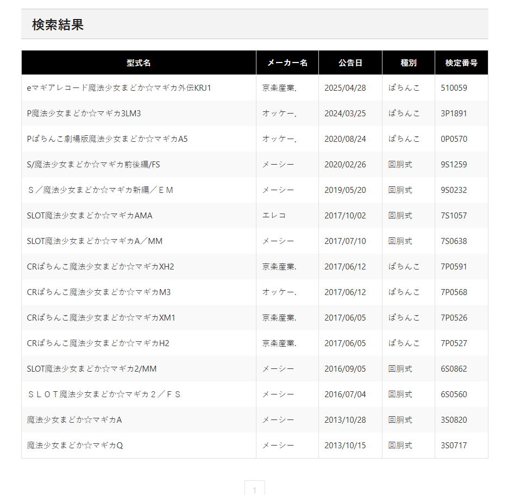Click date 2020/08/24

tap(346, 139)
